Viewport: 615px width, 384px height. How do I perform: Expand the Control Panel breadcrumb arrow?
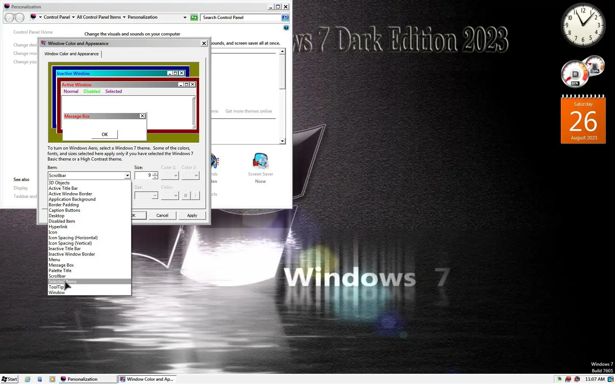point(74,17)
